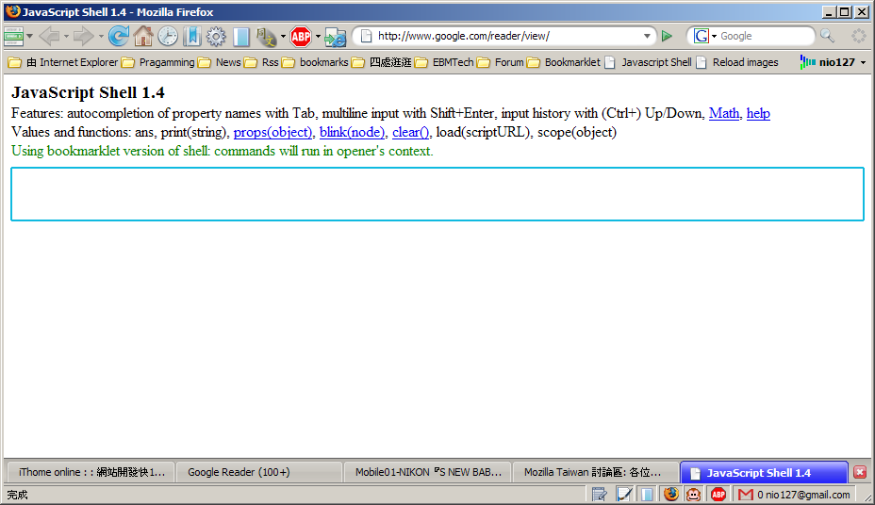Screen dimensions: 875x505
Task: Focus the URL address field
Action: click(x=506, y=36)
